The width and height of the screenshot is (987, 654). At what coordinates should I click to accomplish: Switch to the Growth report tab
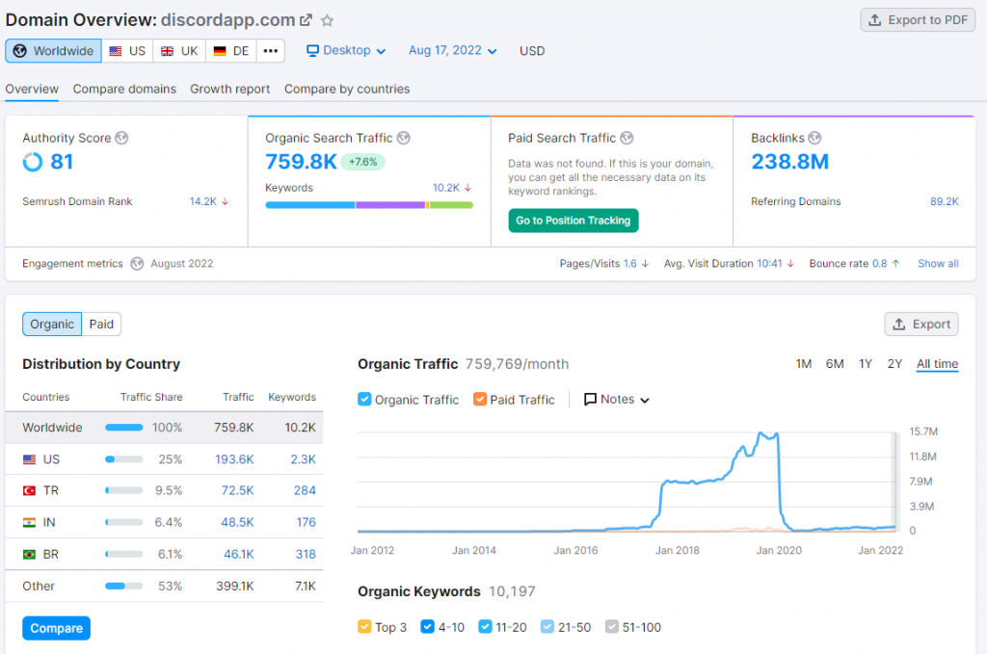[229, 88]
